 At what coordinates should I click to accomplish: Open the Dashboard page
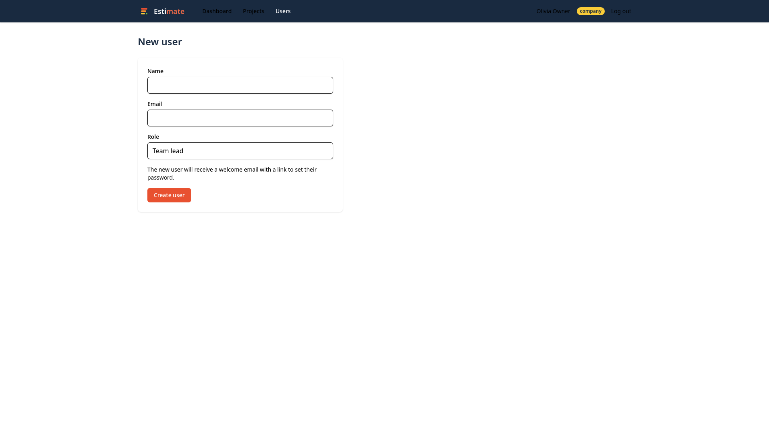pos(217,11)
